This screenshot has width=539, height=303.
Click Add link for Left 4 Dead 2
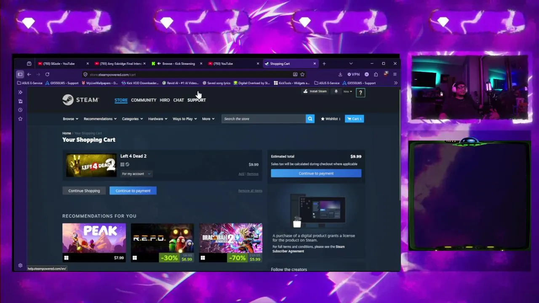click(241, 174)
